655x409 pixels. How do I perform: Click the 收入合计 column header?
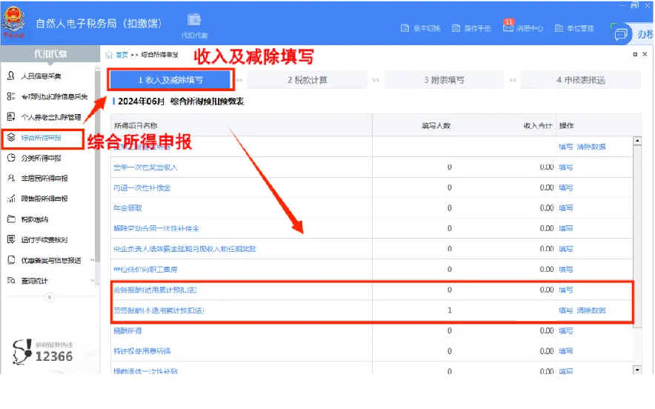click(x=538, y=125)
